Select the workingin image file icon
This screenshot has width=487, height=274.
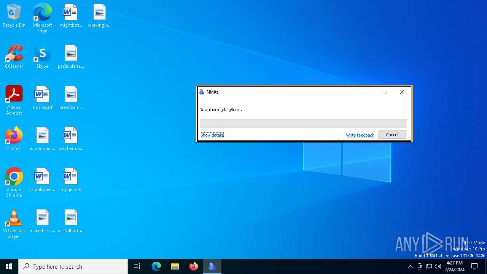tap(99, 16)
